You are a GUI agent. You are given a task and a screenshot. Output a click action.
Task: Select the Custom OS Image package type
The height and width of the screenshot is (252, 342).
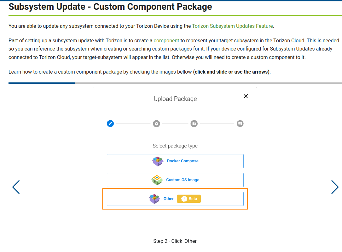click(175, 180)
